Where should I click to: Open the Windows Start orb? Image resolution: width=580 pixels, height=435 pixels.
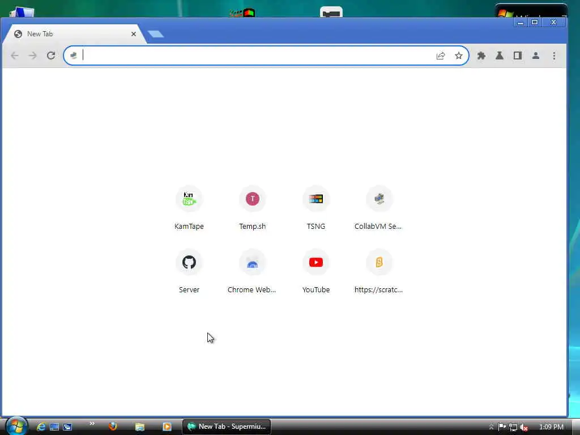(16, 427)
